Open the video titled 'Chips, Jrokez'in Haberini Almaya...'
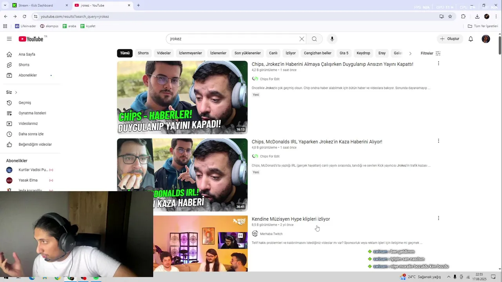Viewport: 502px width, 282px height. [332, 64]
